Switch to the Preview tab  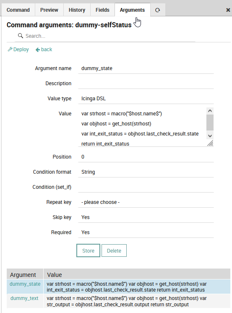tap(49, 10)
